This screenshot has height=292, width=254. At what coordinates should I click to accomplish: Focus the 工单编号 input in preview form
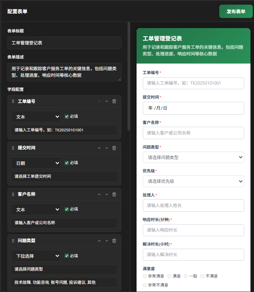pyautogui.click(x=194, y=83)
